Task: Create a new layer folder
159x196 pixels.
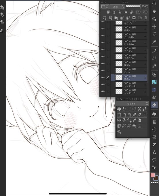Action: [116, 18]
